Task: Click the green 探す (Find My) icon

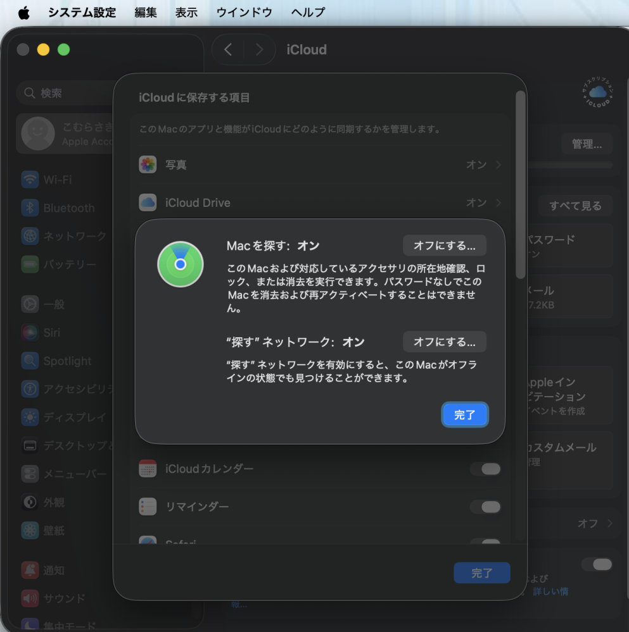Action: (x=181, y=264)
